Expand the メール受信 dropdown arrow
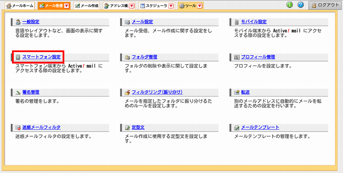Image resolution: width=343 pixels, height=173 pixels. click(x=66, y=6)
